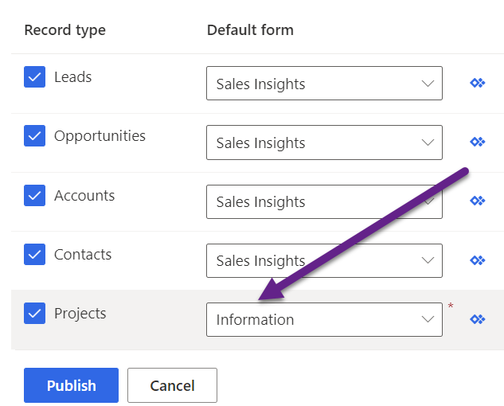Click the form icon beside Contacts dropdown
This screenshot has width=504, height=406.
(478, 260)
